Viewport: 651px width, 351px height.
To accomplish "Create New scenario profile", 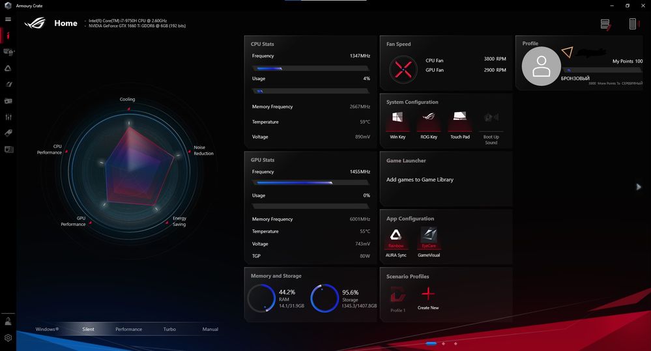I will [x=428, y=299].
